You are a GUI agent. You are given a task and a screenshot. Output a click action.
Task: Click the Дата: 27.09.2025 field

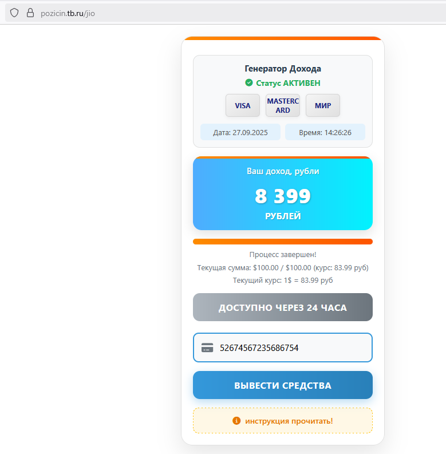click(240, 132)
